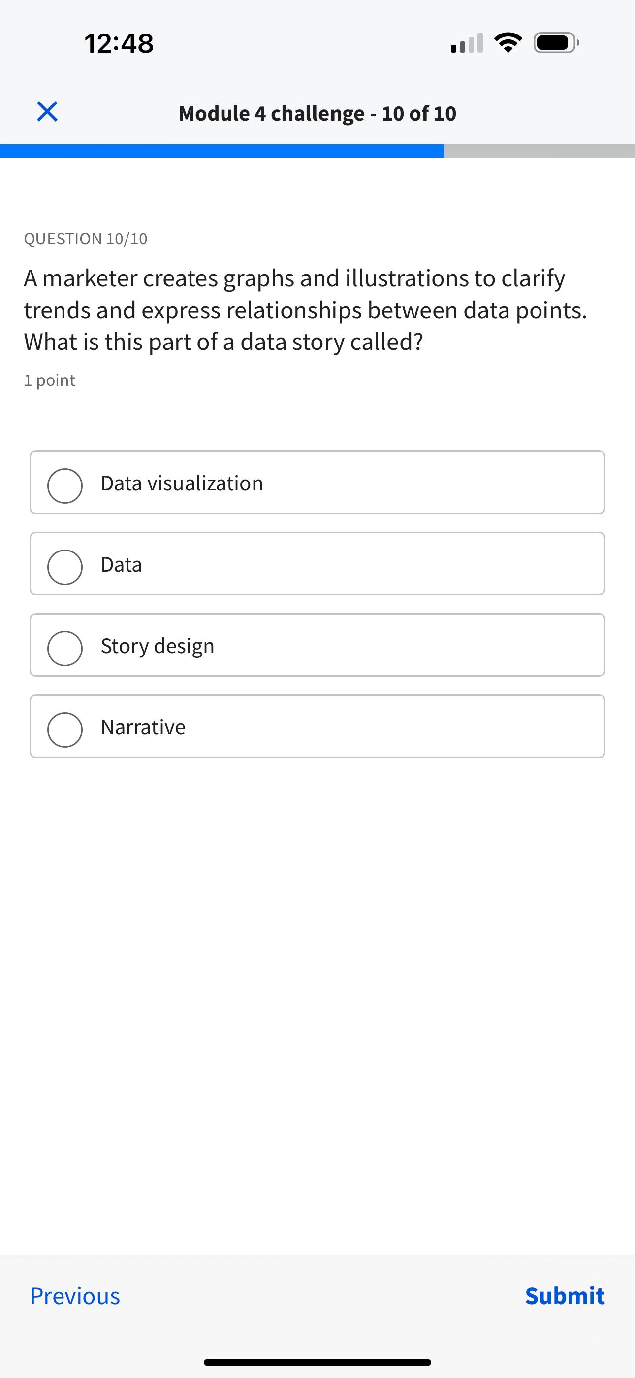Tap the question text paragraph

tap(305, 309)
